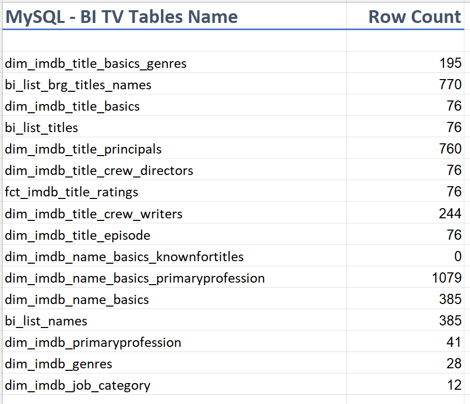
Task: Select row count value 28
Action: 405,363
